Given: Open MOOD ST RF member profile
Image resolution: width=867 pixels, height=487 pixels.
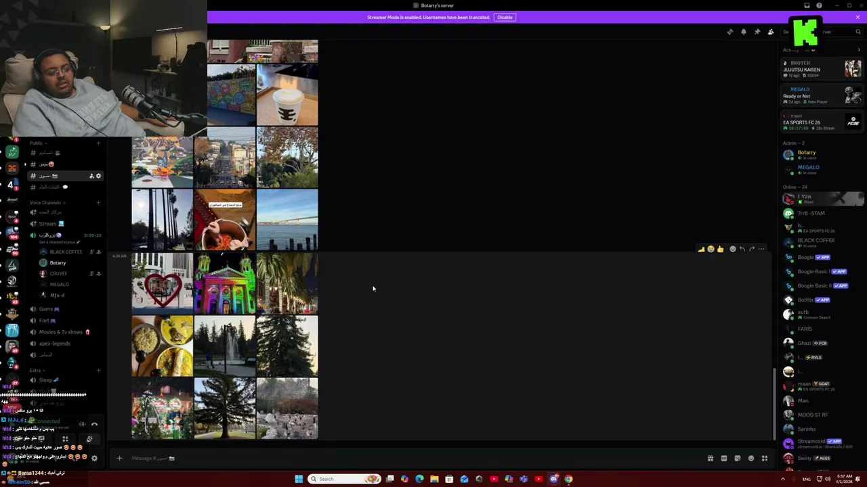Looking at the screenshot, I should tap(822, 415).
